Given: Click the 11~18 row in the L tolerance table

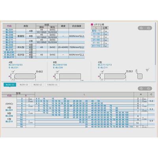Looking at the screenshot, I should pyautogui.click(x=100, y=34).
